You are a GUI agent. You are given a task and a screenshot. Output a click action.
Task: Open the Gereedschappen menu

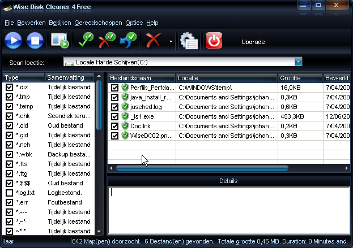(98, 23)
